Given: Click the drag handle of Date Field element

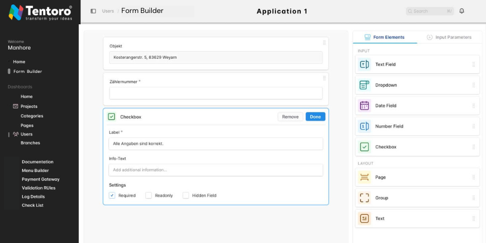Looking at the screenshot, I should point(473,106).
